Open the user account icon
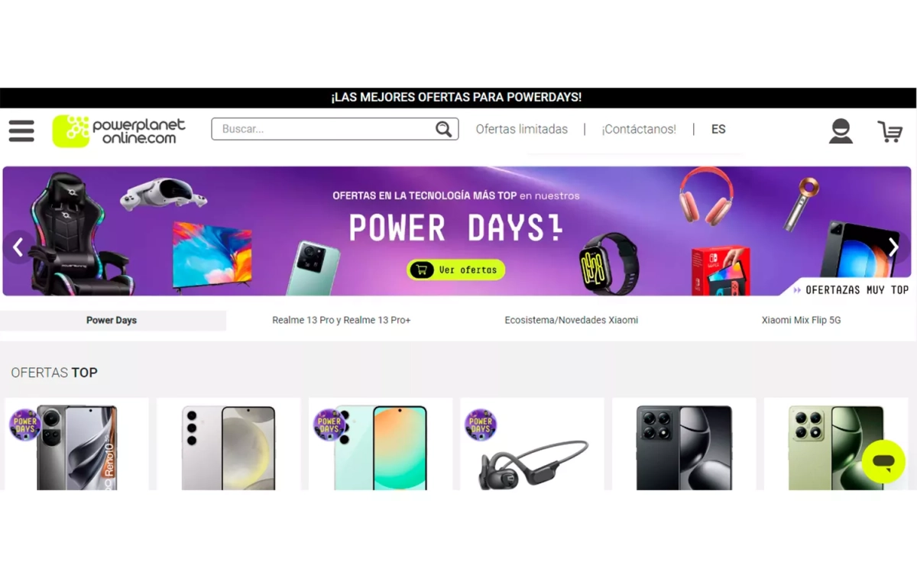This screenshot has height=578, width=917. [841, 131]
